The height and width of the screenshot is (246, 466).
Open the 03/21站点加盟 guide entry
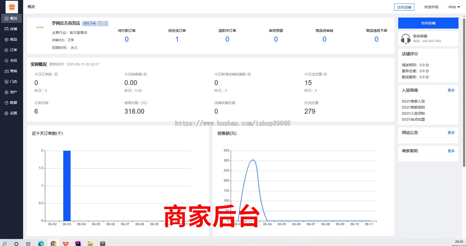[x=413, y=120]
